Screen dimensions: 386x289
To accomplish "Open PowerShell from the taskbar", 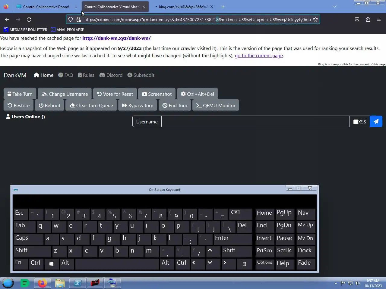I will click(77, 283).
